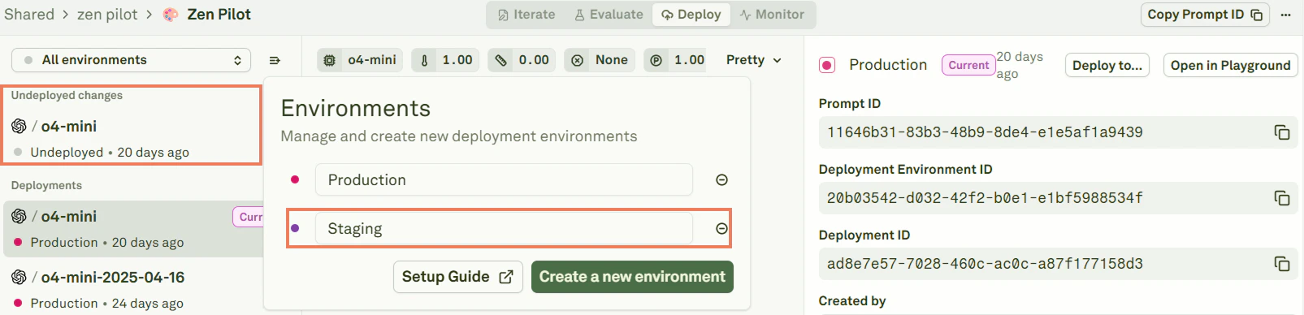Viewport: 1304px width, 315px height.
Task: Click the Deployment ID value ad8e7e57
Action: [x=985, y=264]
